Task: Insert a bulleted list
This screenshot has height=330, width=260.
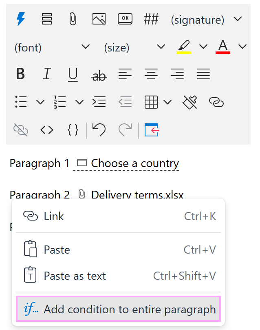Action: pos(21,102)
